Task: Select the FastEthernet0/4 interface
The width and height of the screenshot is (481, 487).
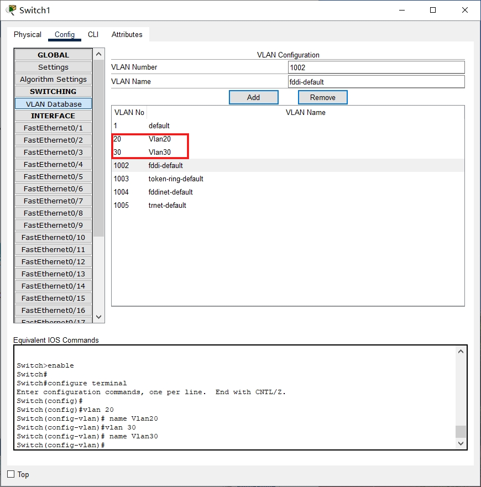Action: 53,164
